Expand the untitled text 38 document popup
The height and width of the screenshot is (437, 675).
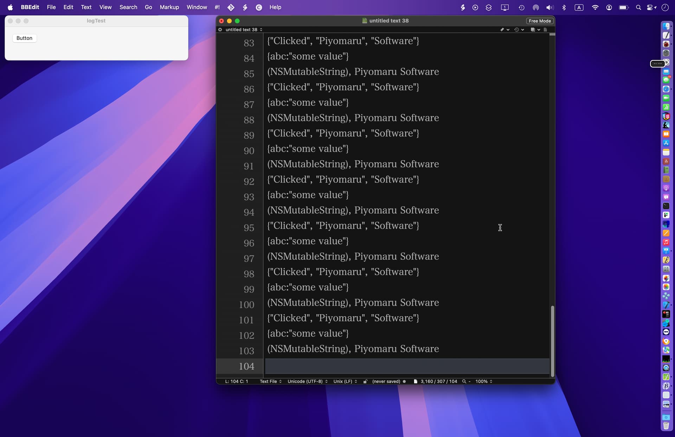(244, 30)
